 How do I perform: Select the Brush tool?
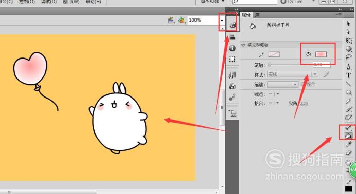(x=348, y=109)
